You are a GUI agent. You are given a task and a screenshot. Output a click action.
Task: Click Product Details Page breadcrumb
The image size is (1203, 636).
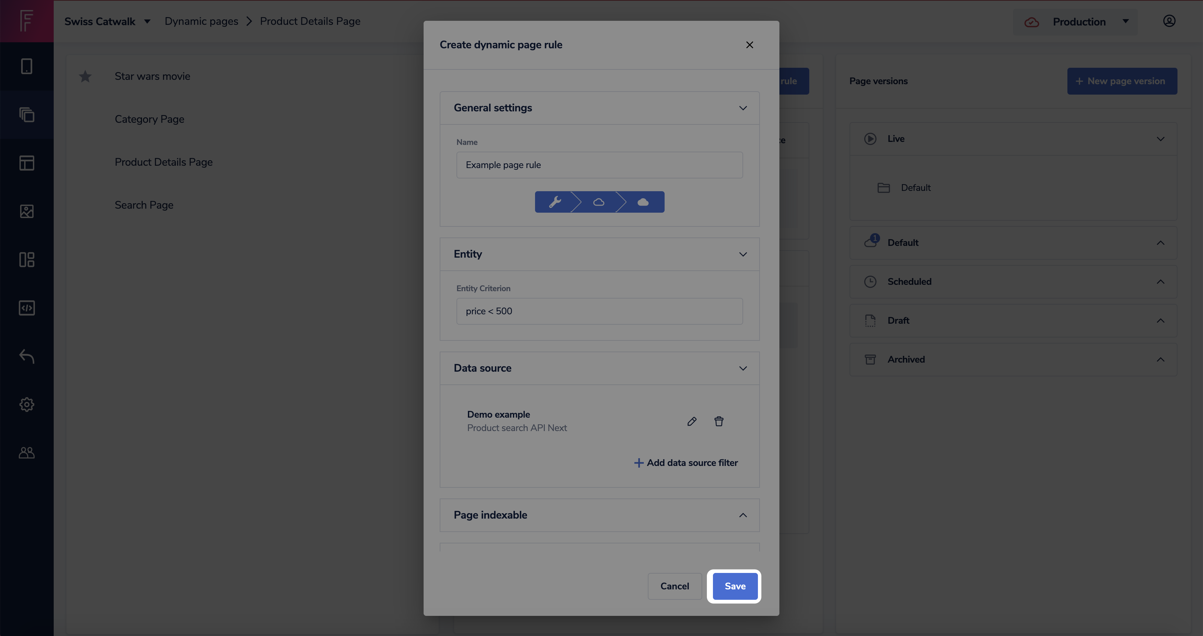pyautogui.click(x=310, y=21)
